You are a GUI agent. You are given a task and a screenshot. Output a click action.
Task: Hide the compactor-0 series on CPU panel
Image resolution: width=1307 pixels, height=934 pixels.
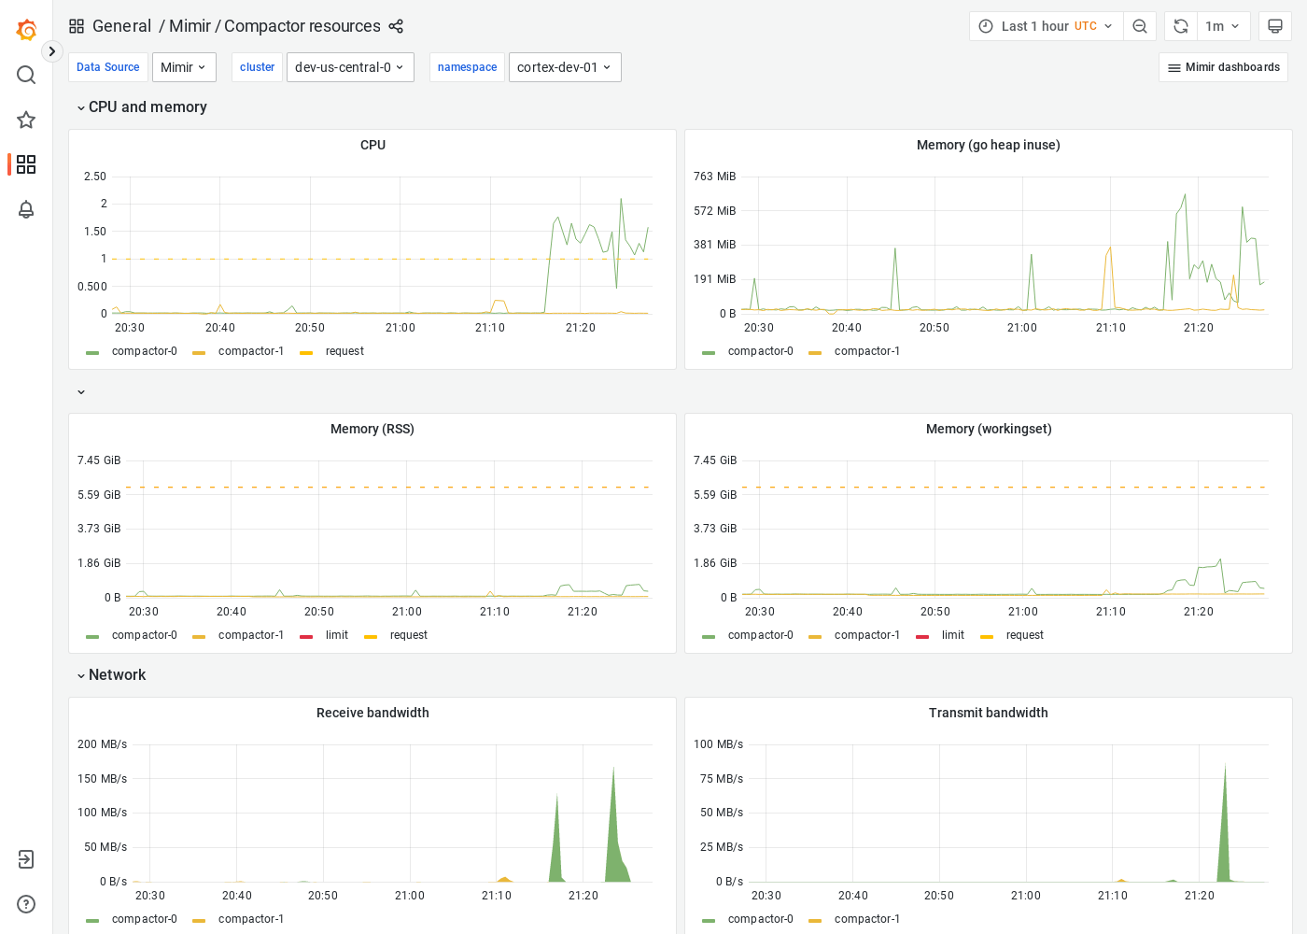[145, 351]
